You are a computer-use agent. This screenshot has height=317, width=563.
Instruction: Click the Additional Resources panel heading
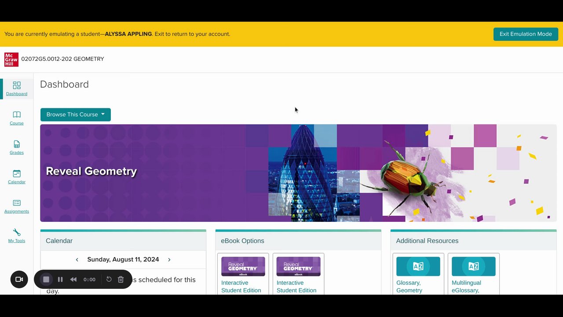point(427,241)
